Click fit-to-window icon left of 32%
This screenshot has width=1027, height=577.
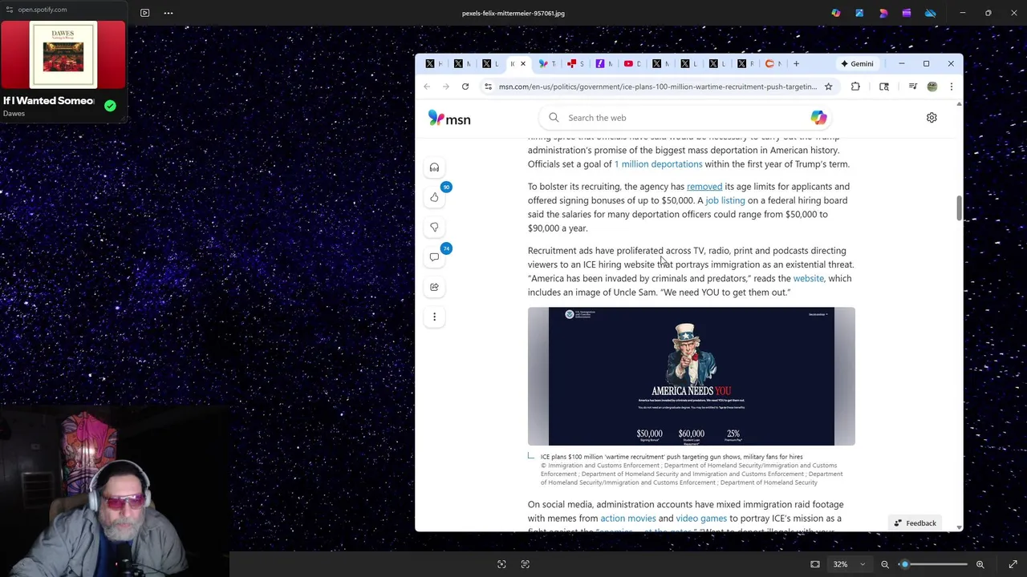pos(815,564)
